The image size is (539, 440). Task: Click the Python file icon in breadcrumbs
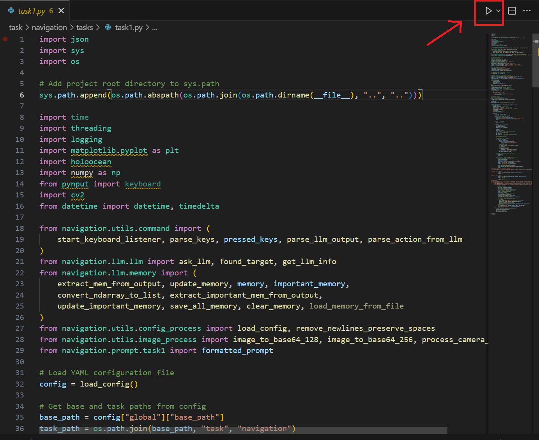click(108, 27)
